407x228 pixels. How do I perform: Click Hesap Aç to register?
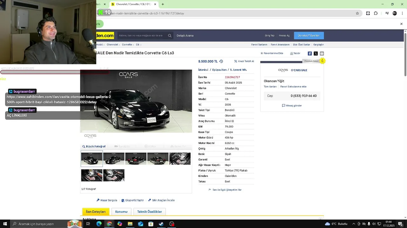284,35
